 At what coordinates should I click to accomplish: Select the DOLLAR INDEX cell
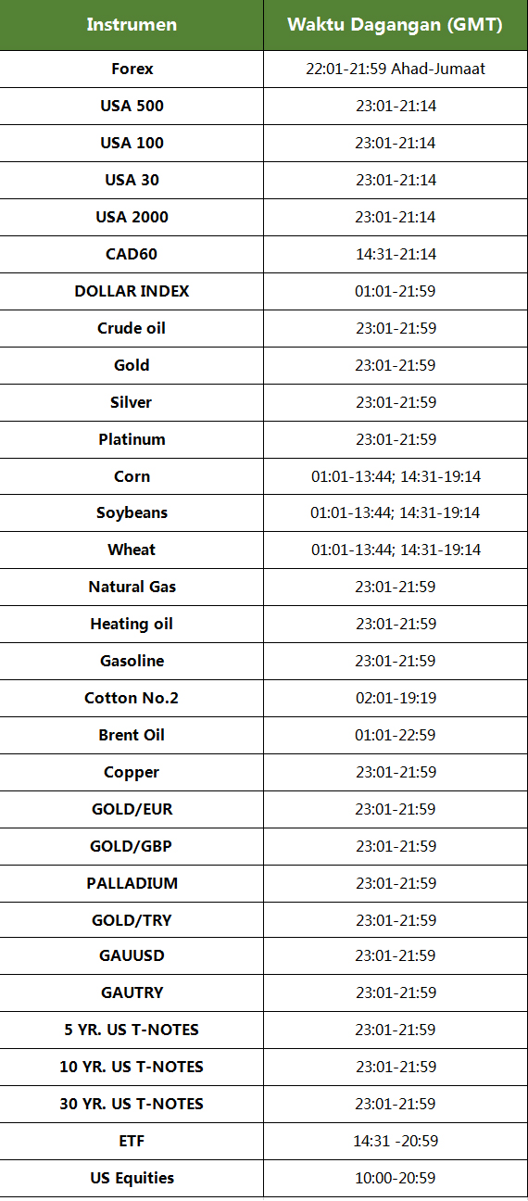point(132,291)
